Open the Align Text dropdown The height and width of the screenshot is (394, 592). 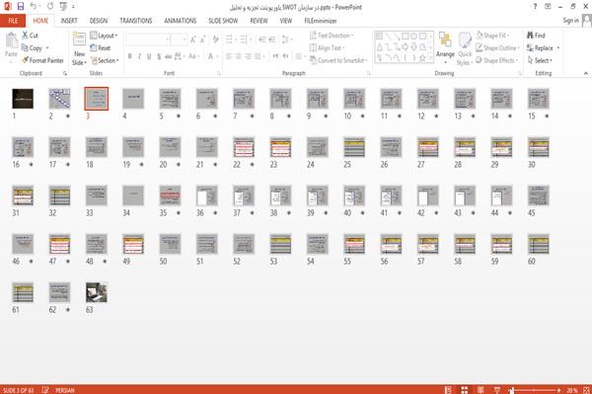coord(327,48)
